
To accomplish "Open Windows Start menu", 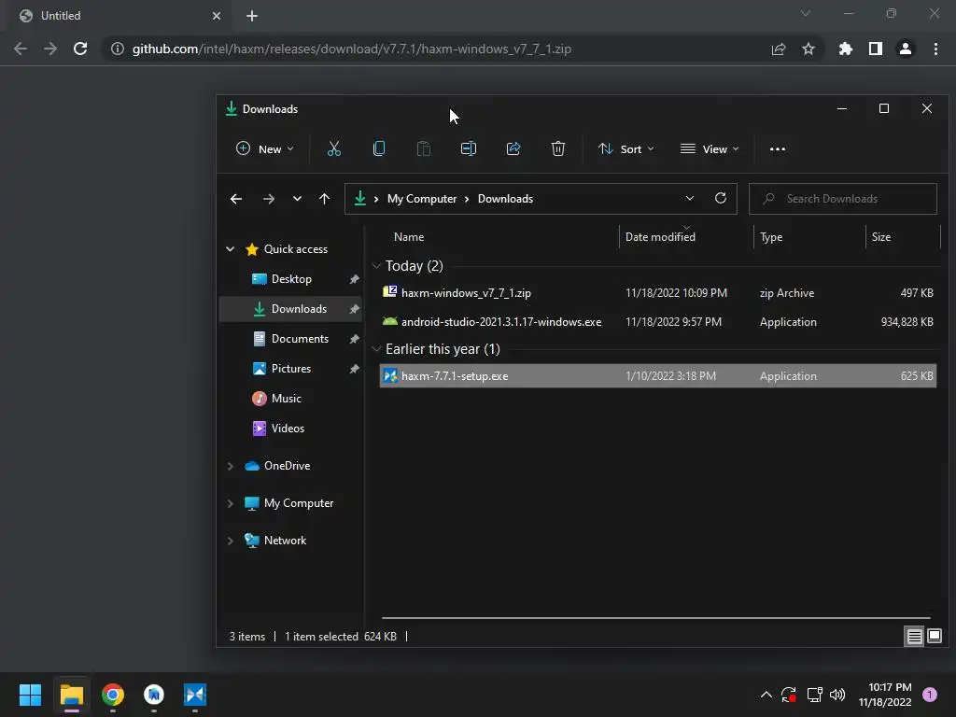I will 30,695.
